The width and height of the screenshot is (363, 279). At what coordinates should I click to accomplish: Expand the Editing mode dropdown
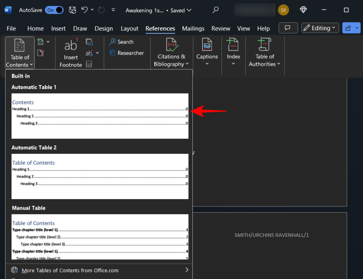pyautogui.click(x=320, y=28)
